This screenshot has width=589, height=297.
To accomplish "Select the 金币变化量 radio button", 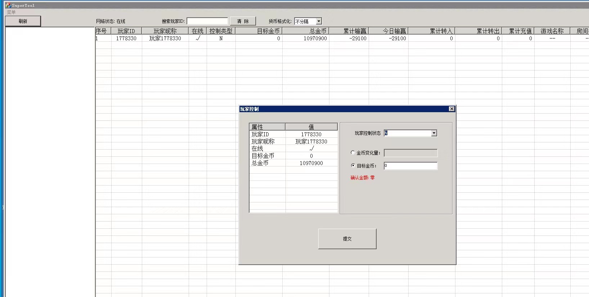I will point(353,152).
